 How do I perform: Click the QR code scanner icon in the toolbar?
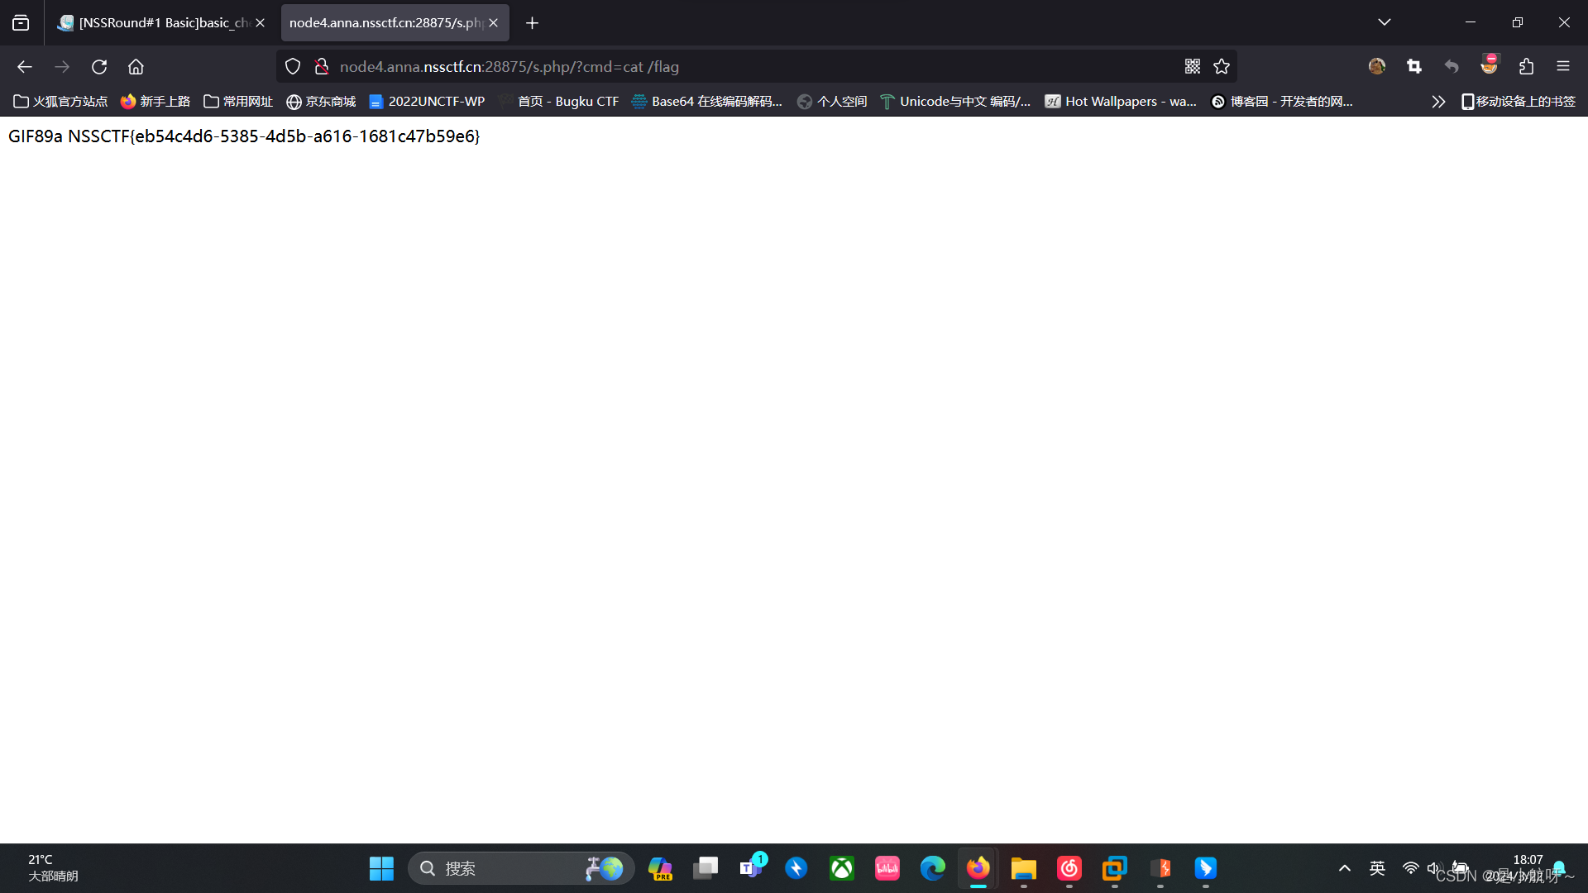point(1192,66)
